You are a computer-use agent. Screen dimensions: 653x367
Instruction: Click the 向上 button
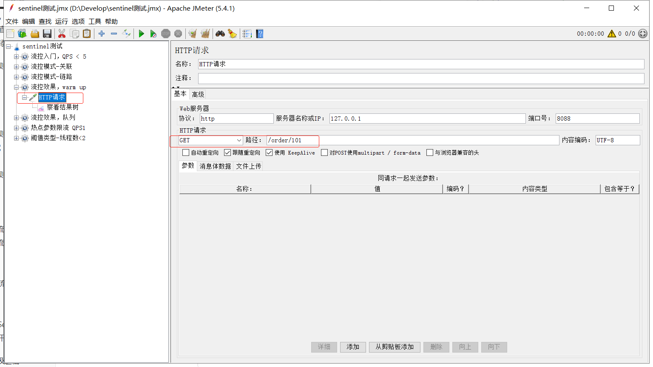pos(465,347)
